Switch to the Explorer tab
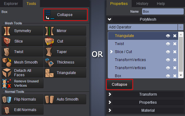This screenshot has height=116, width=185. coord(11,4)
